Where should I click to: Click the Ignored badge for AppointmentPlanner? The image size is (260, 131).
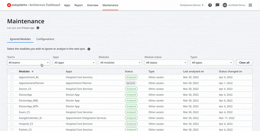131,83
